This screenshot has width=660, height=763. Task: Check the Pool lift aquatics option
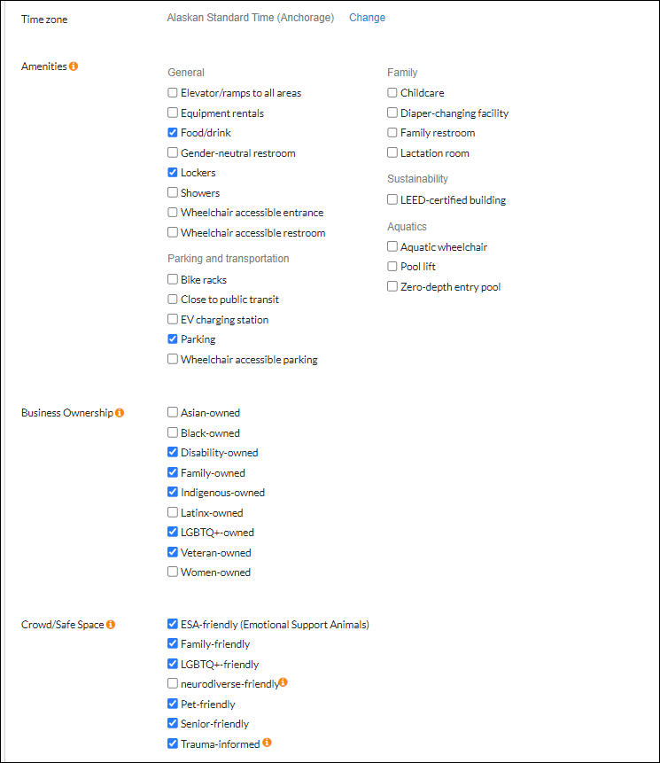[392, 266]
